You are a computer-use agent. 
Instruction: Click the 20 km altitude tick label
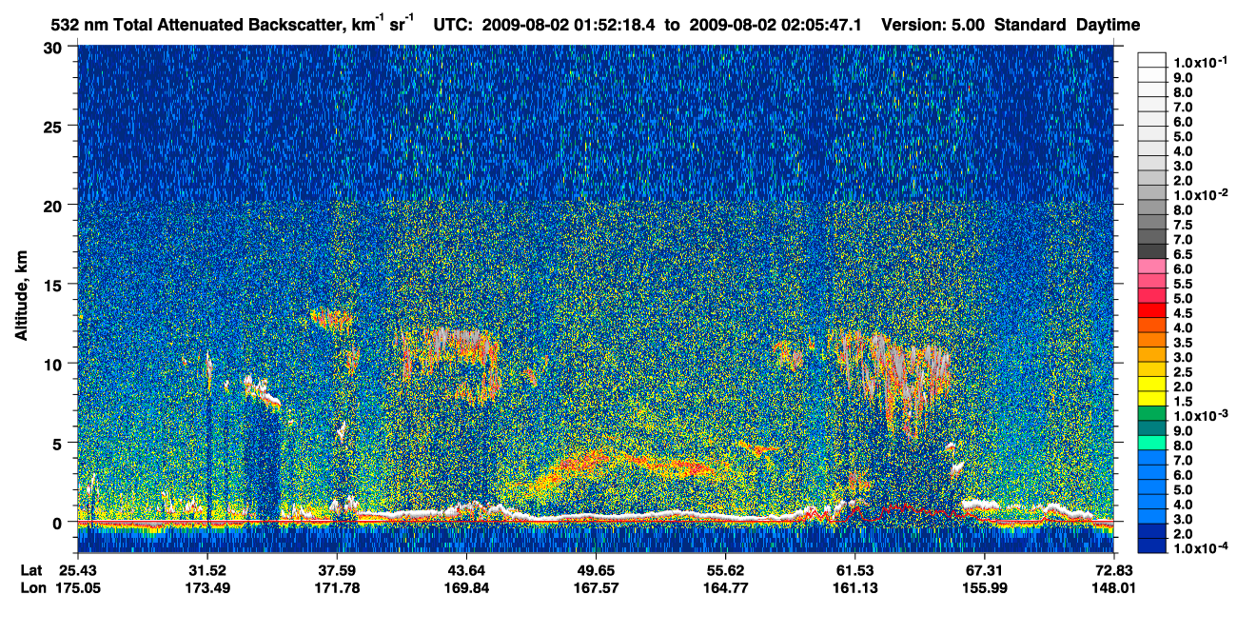55,205
